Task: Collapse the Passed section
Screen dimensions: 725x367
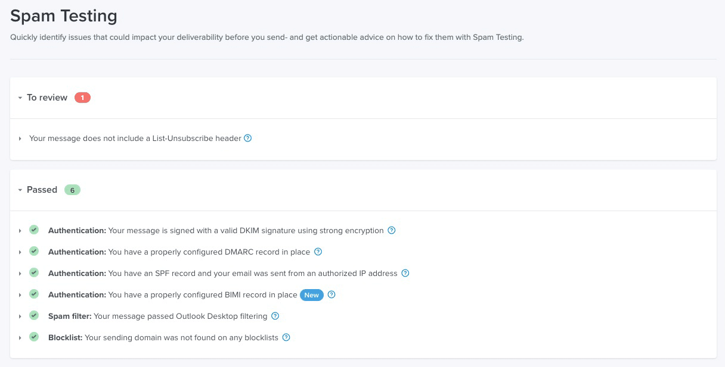Action: tap(20, 190)
